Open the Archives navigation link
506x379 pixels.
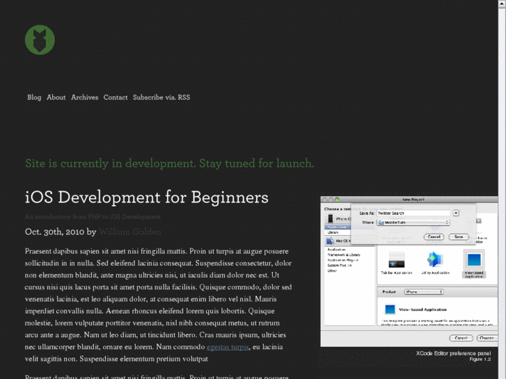84,97
